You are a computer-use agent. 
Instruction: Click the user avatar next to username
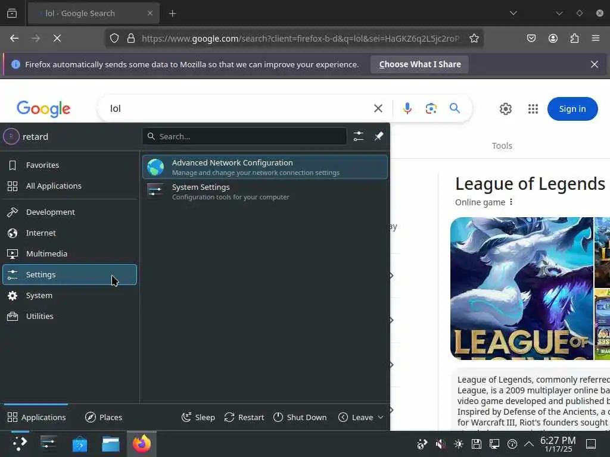coord(11,136)
